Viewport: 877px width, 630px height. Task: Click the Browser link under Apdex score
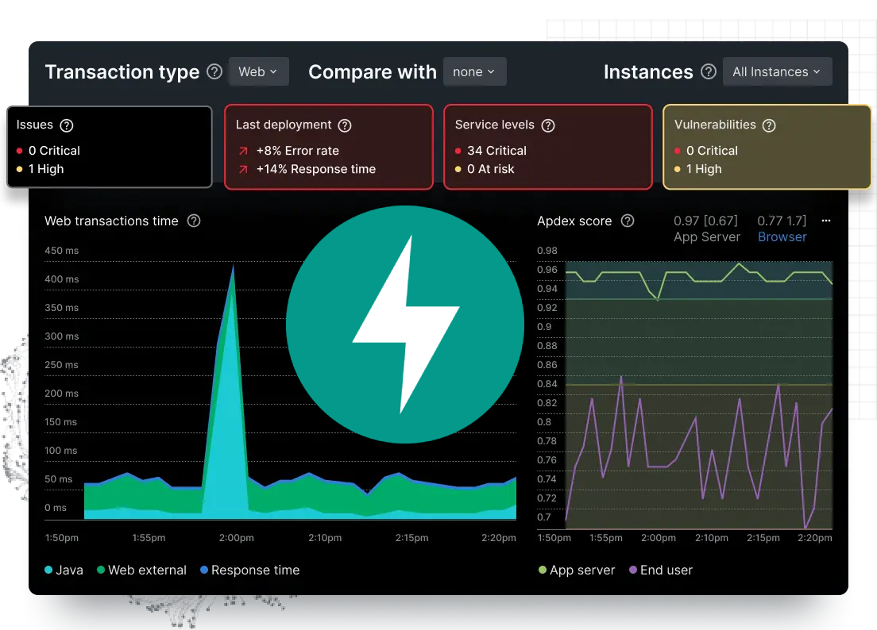[x=782, y=236]
